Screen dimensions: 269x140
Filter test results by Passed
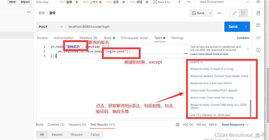(57, 135)
